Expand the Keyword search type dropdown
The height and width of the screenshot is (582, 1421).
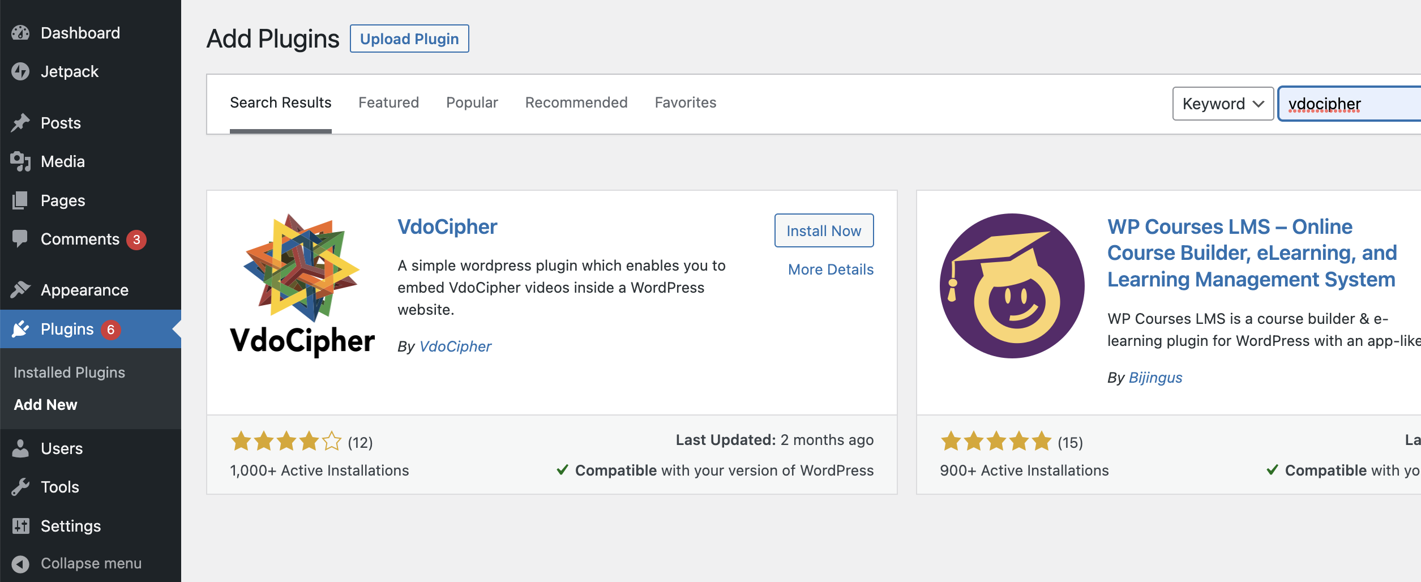[1223, 104]
